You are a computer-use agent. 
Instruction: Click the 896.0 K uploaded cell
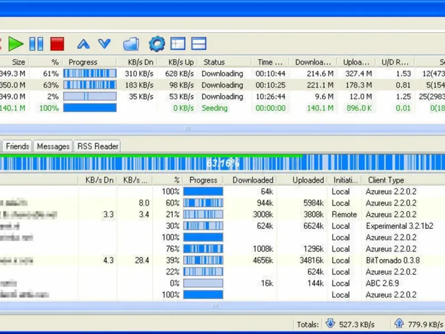[359, 108]
